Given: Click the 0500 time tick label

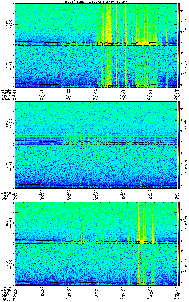Looking at the screenshot, I should (x=150, y=299).
